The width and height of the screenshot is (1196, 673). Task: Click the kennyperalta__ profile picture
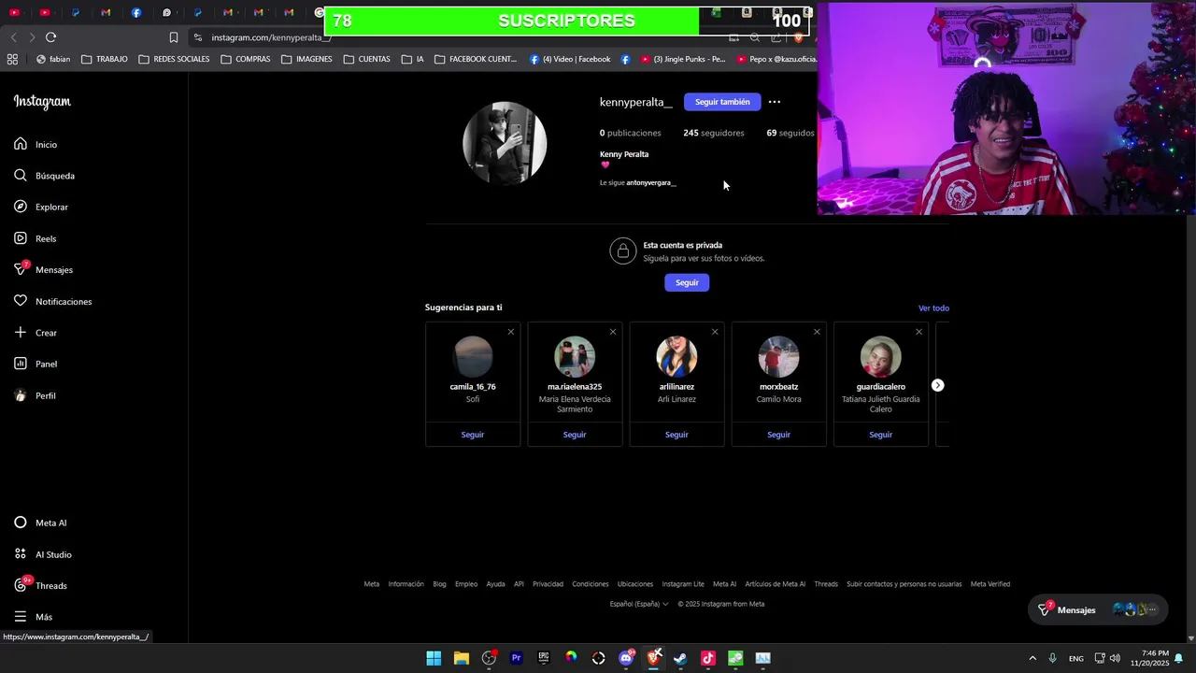click(505, 143)
